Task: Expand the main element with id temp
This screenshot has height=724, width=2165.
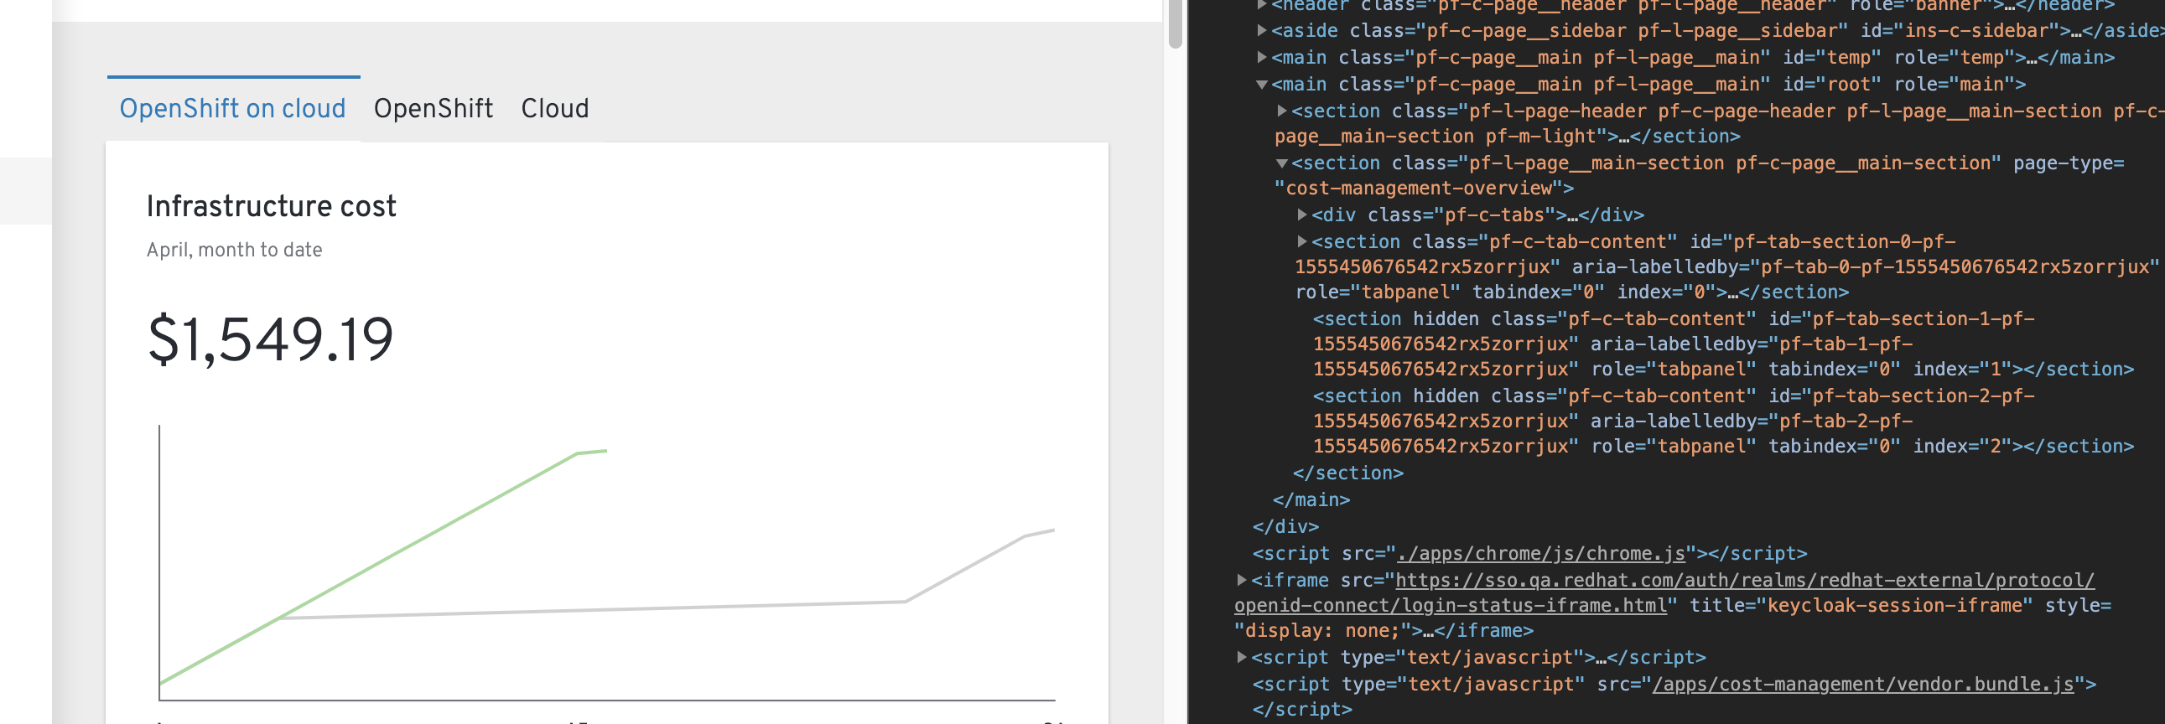Action: (x=1261, y=58)
